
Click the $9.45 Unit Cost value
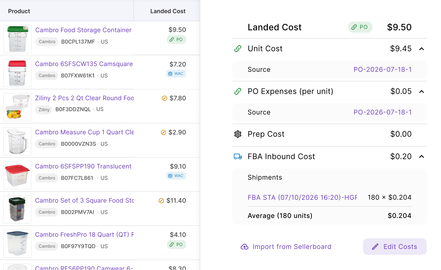coord(401,49)
